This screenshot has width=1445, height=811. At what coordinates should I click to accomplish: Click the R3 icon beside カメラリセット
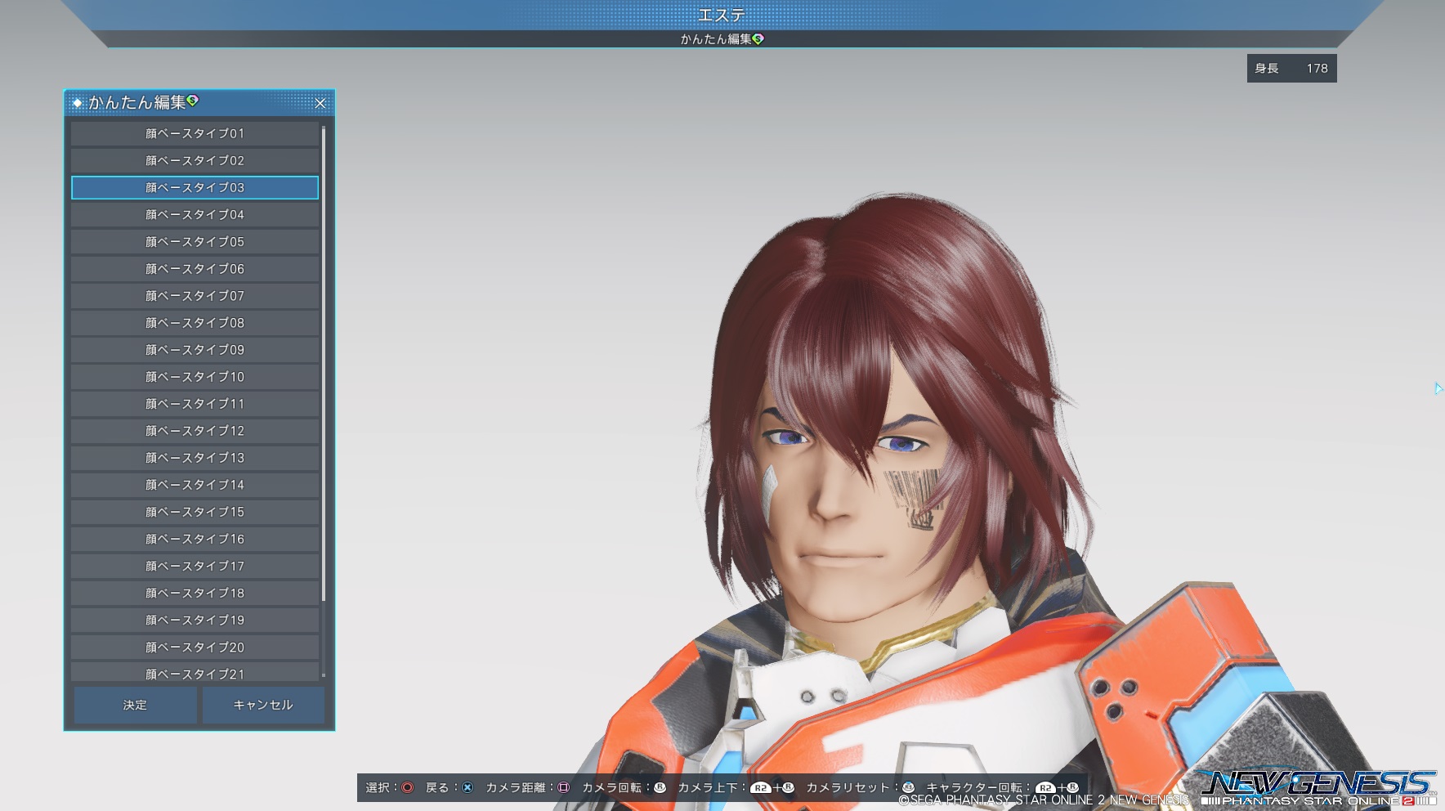pos(907,787)
